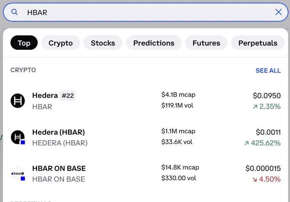The image size is (290, 202).
Task: Click the SEE ALL crypto link
Action: pyautogui.click(x=268, y=70)
